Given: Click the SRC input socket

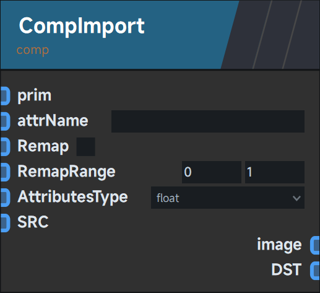Looking at the screenshot, I should coord(5,223).
